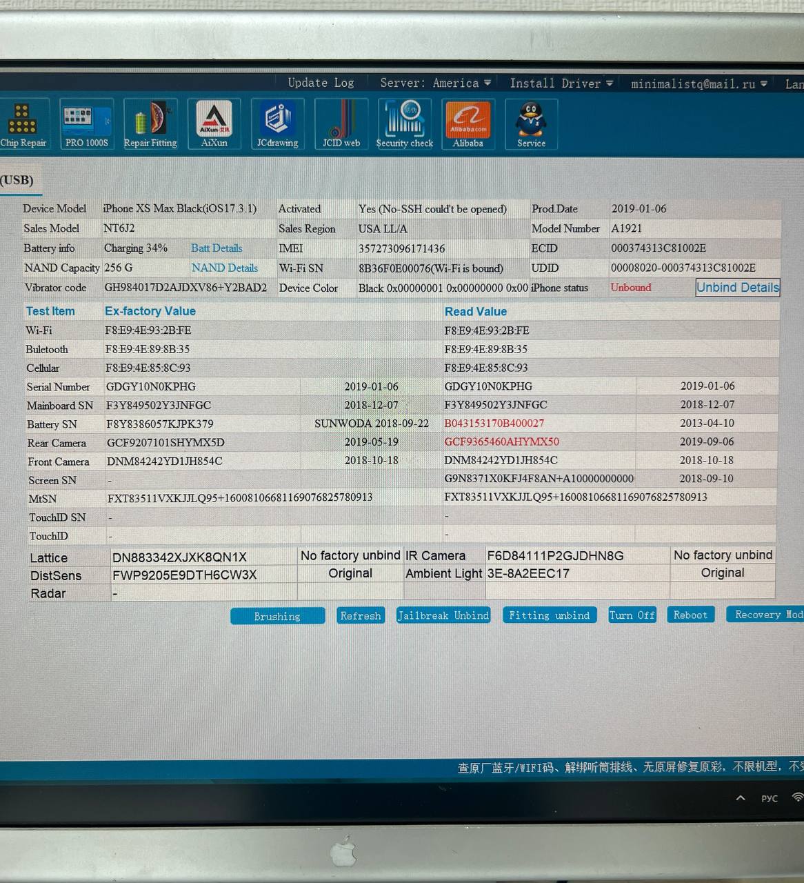This screenshot has height=883, width=804.
Task: Click the Ex-factory Value column header
Action: coord(150,311)
